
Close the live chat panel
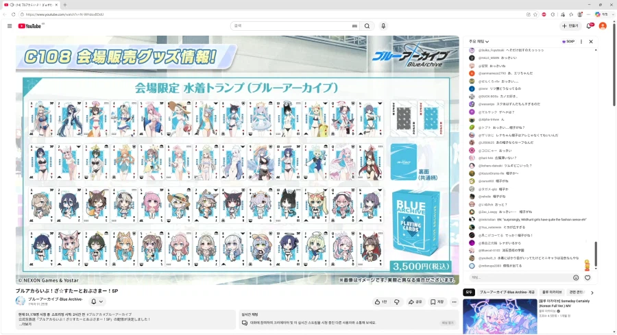[591, 41]
